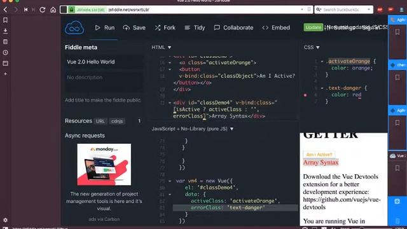
Task: Open search engine dropdown arrow
Action: 369,10
